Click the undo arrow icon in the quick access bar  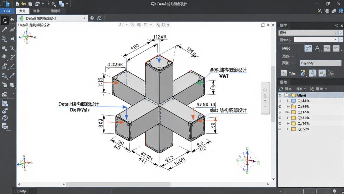click(x=24, y=4)
